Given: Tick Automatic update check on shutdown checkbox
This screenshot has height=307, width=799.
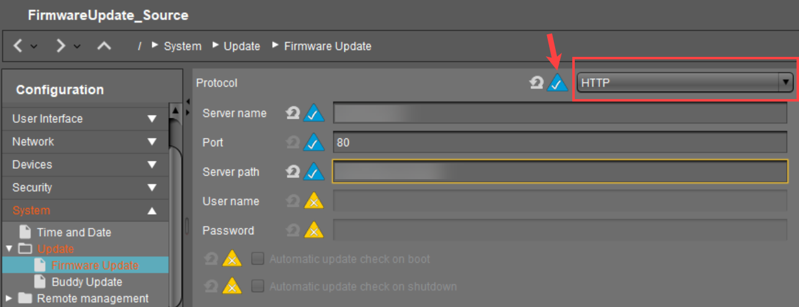Looking at the screenshot, I should pos(258,286).
